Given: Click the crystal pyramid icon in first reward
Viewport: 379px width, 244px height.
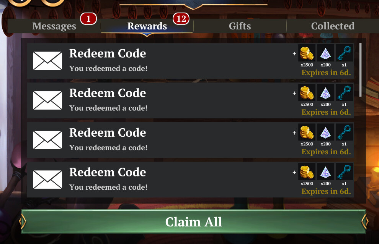Looking at the screenshot, I should pos(325,53).
